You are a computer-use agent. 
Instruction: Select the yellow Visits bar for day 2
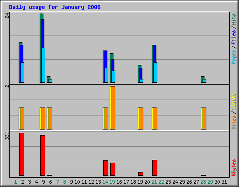[x=20, y=118]
